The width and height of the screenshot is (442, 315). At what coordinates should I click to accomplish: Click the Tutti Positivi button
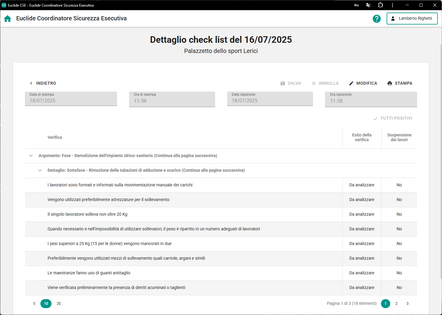[393, 118]
